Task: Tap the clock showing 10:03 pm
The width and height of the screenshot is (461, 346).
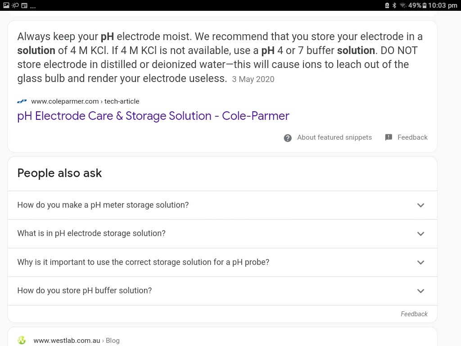Action: click(443, 5)
